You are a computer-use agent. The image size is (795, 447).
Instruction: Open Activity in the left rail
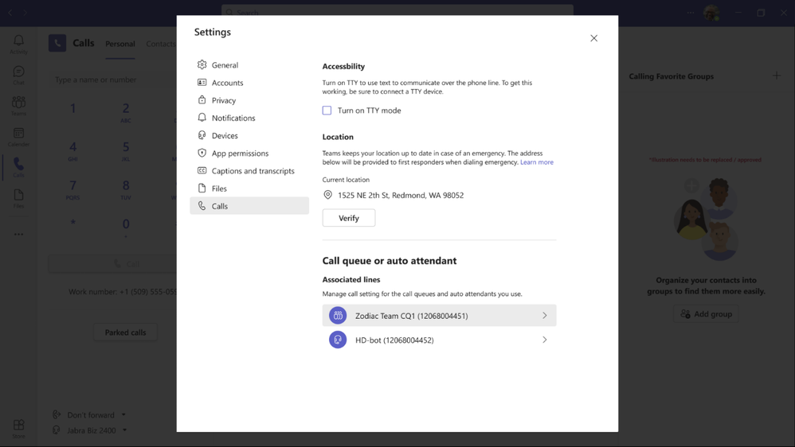tap(18, 44)
